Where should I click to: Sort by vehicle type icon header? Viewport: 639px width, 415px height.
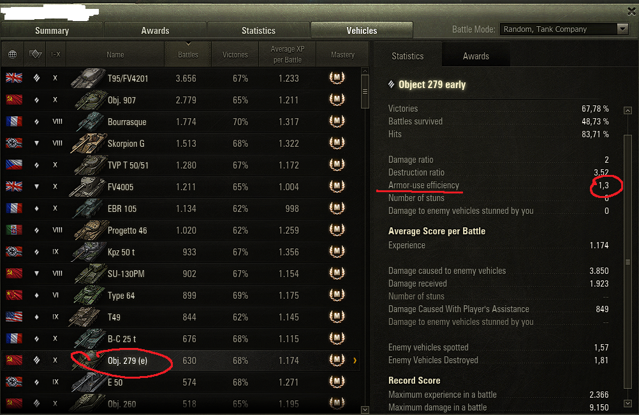(x=36, y=54)
